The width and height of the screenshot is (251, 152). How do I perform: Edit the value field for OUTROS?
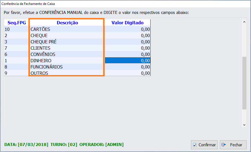[127, 73]
